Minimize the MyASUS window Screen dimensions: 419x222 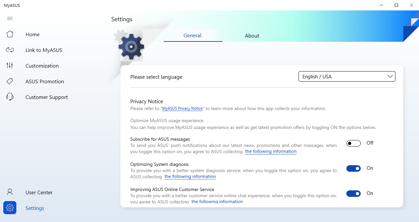pos(381,5)
